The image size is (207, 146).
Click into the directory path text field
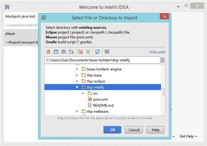pyautogui.click(x=102, y=60)
